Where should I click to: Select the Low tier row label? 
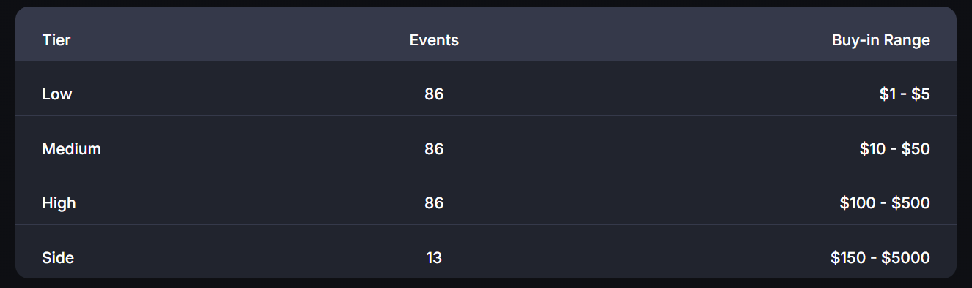(x=57, y=94)
